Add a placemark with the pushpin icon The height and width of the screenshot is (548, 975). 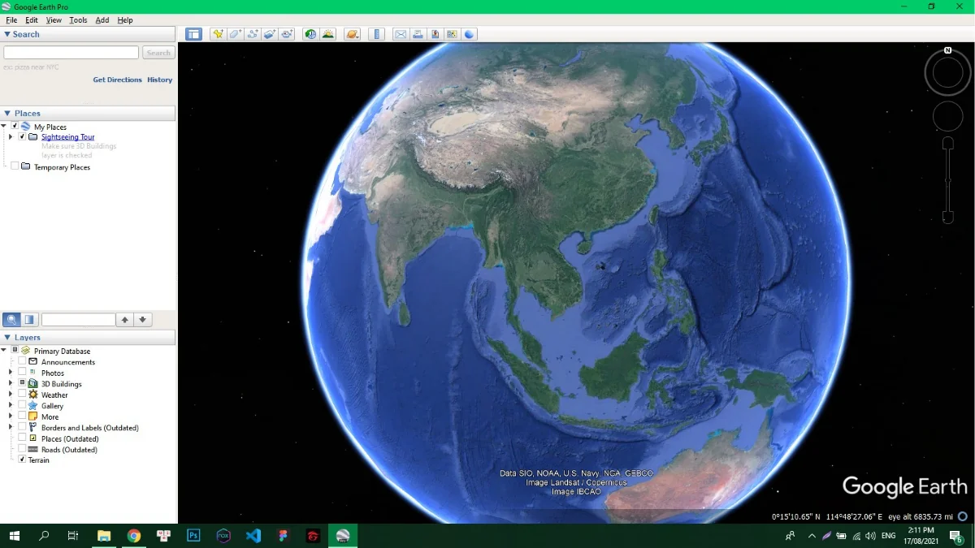pos(218,34)
